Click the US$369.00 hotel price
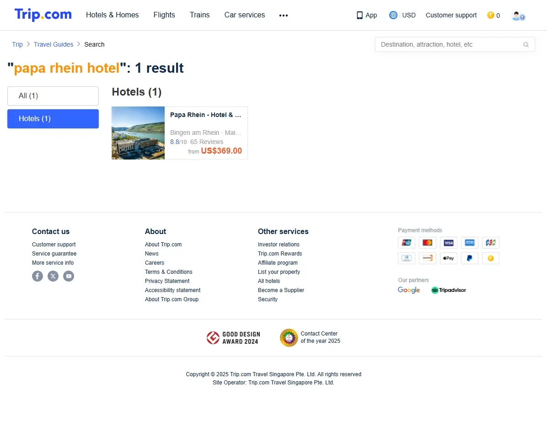The width and height of the screenshot is (547, 421). (221, 151)
